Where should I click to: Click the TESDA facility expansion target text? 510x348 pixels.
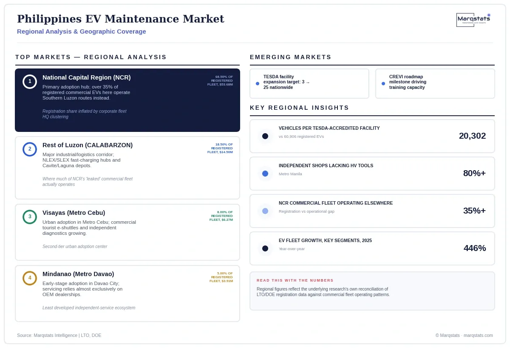(x=286, y=82)
